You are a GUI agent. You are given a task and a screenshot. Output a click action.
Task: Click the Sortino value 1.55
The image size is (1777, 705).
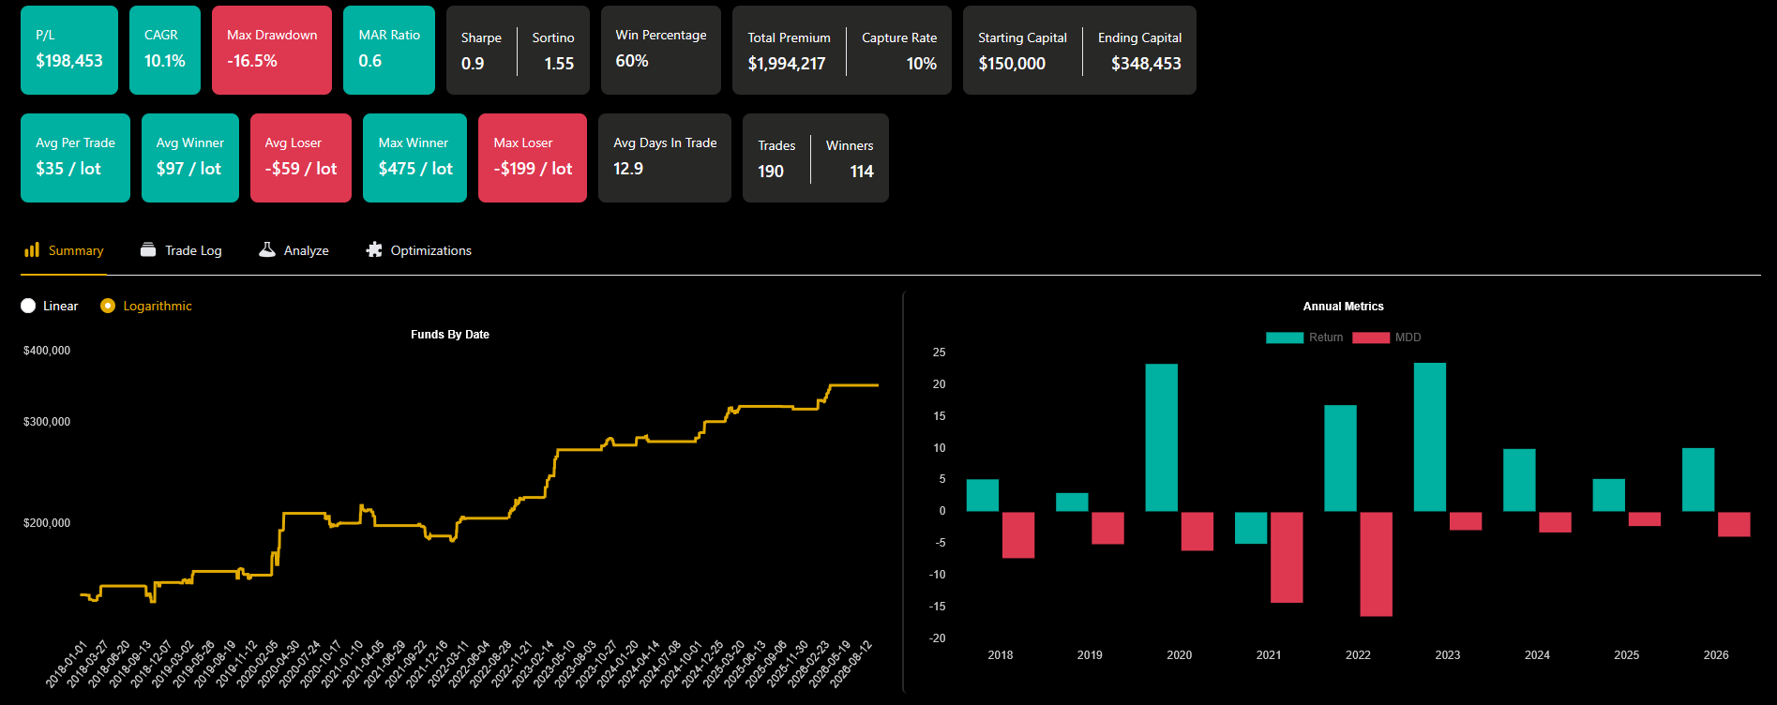(559, 64)
